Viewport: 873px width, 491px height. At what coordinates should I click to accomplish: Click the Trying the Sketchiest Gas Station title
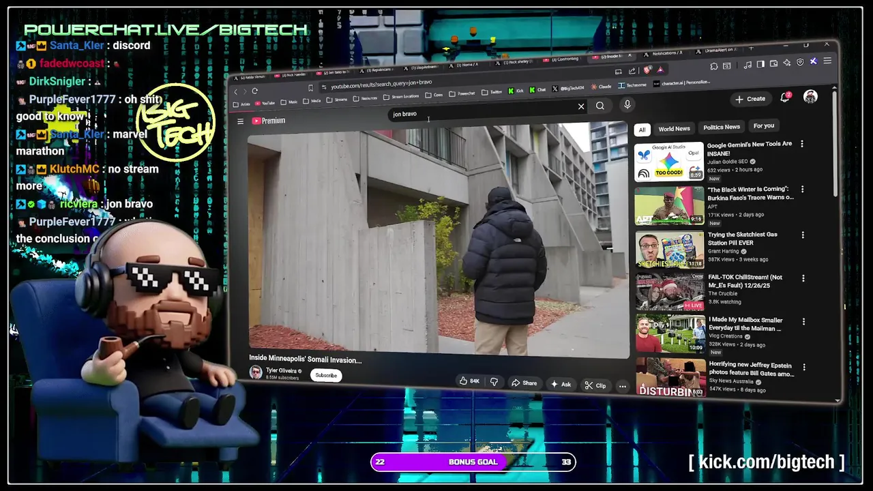(742, 238)
